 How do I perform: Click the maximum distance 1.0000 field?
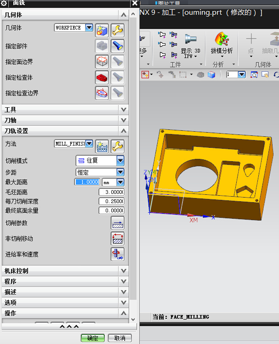pos(87,182)
